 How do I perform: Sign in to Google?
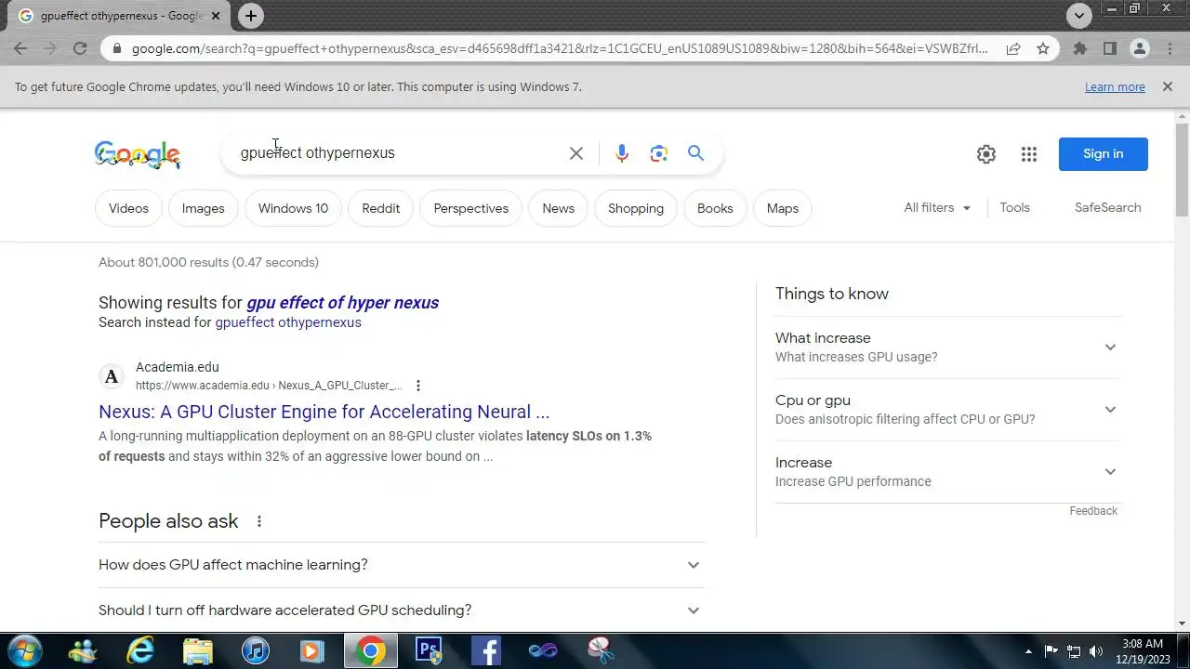(1103, 154)
